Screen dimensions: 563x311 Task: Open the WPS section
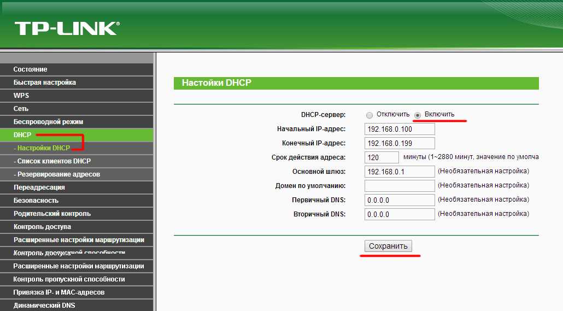[x=21, y=96]
